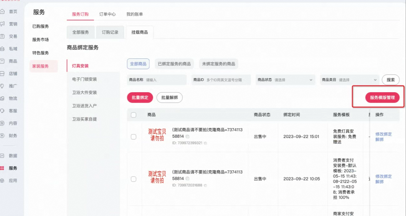Open the 首页 home sidebar icon
Image resolution: width=406 pixels, height=216 pixels.
pyautogui.click(x=3, y=12)
